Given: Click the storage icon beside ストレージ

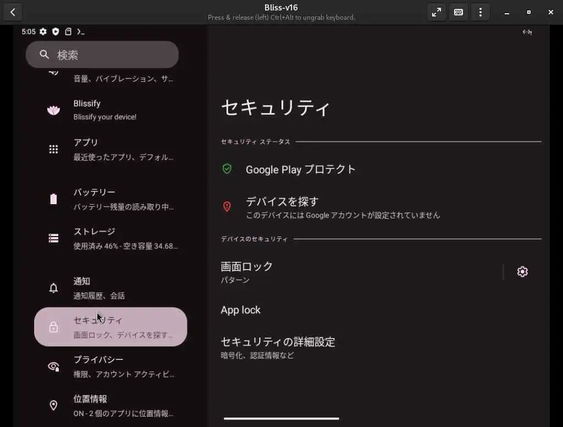Looking at the screenshot, I should coord(53,238).
